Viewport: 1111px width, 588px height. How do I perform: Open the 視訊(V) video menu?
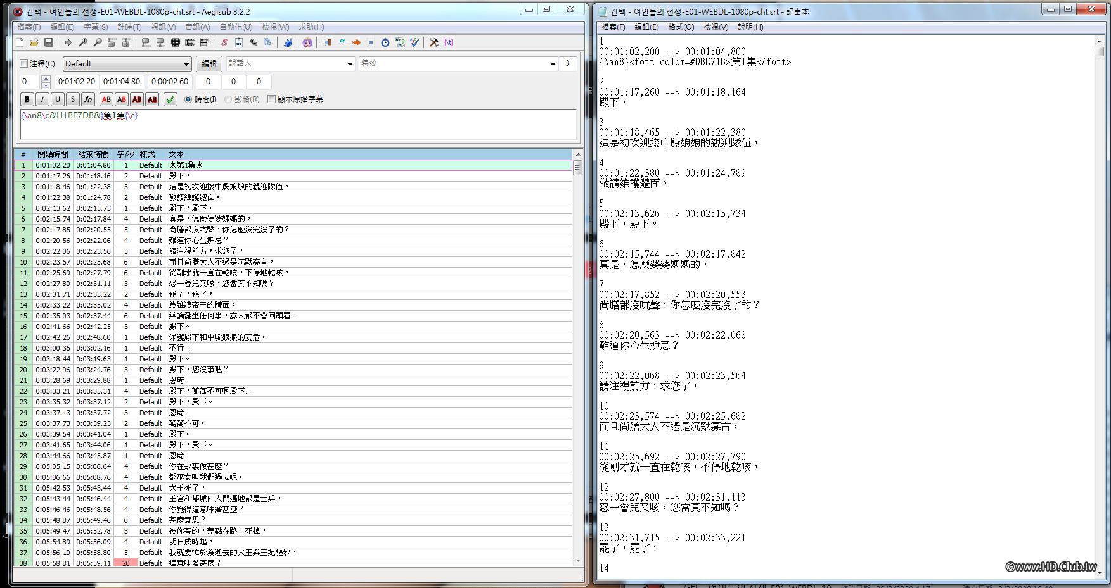pos(164,27)
